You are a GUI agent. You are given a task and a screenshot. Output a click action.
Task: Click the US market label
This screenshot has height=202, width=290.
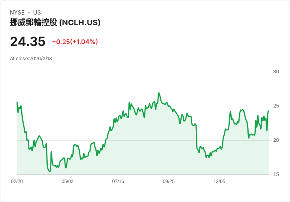tap(37, 13)
